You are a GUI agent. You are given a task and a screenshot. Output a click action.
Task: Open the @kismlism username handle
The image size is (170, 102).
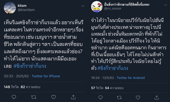(26, 10)
